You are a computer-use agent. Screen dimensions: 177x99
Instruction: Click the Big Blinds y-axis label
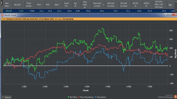(x=175, y=54)
